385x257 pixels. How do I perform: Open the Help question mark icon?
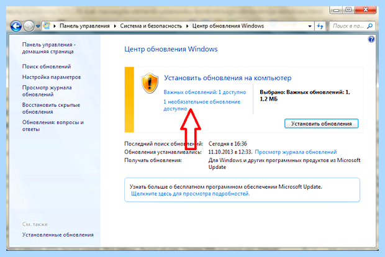click(x=371, y=39)
